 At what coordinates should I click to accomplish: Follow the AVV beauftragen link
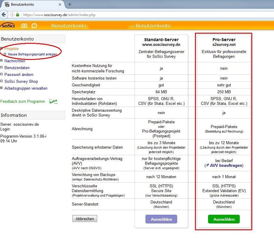[x=226, y=165]
